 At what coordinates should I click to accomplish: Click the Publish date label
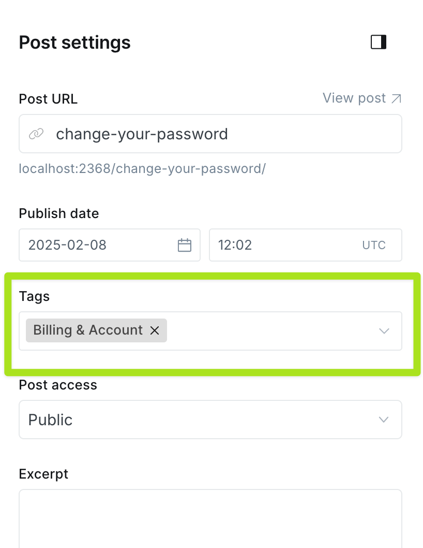click(58, 213)
